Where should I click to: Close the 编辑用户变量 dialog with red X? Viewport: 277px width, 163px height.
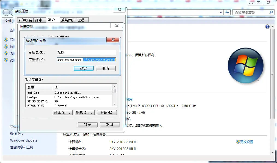[113, 40]
